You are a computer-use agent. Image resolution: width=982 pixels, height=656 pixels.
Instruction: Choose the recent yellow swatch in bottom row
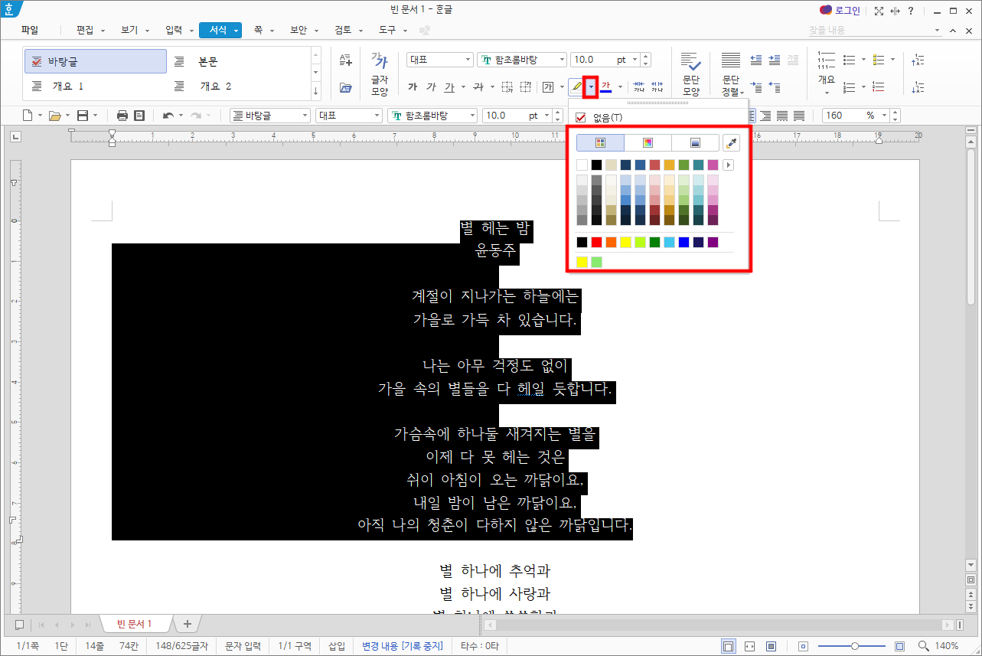(582, 262)
